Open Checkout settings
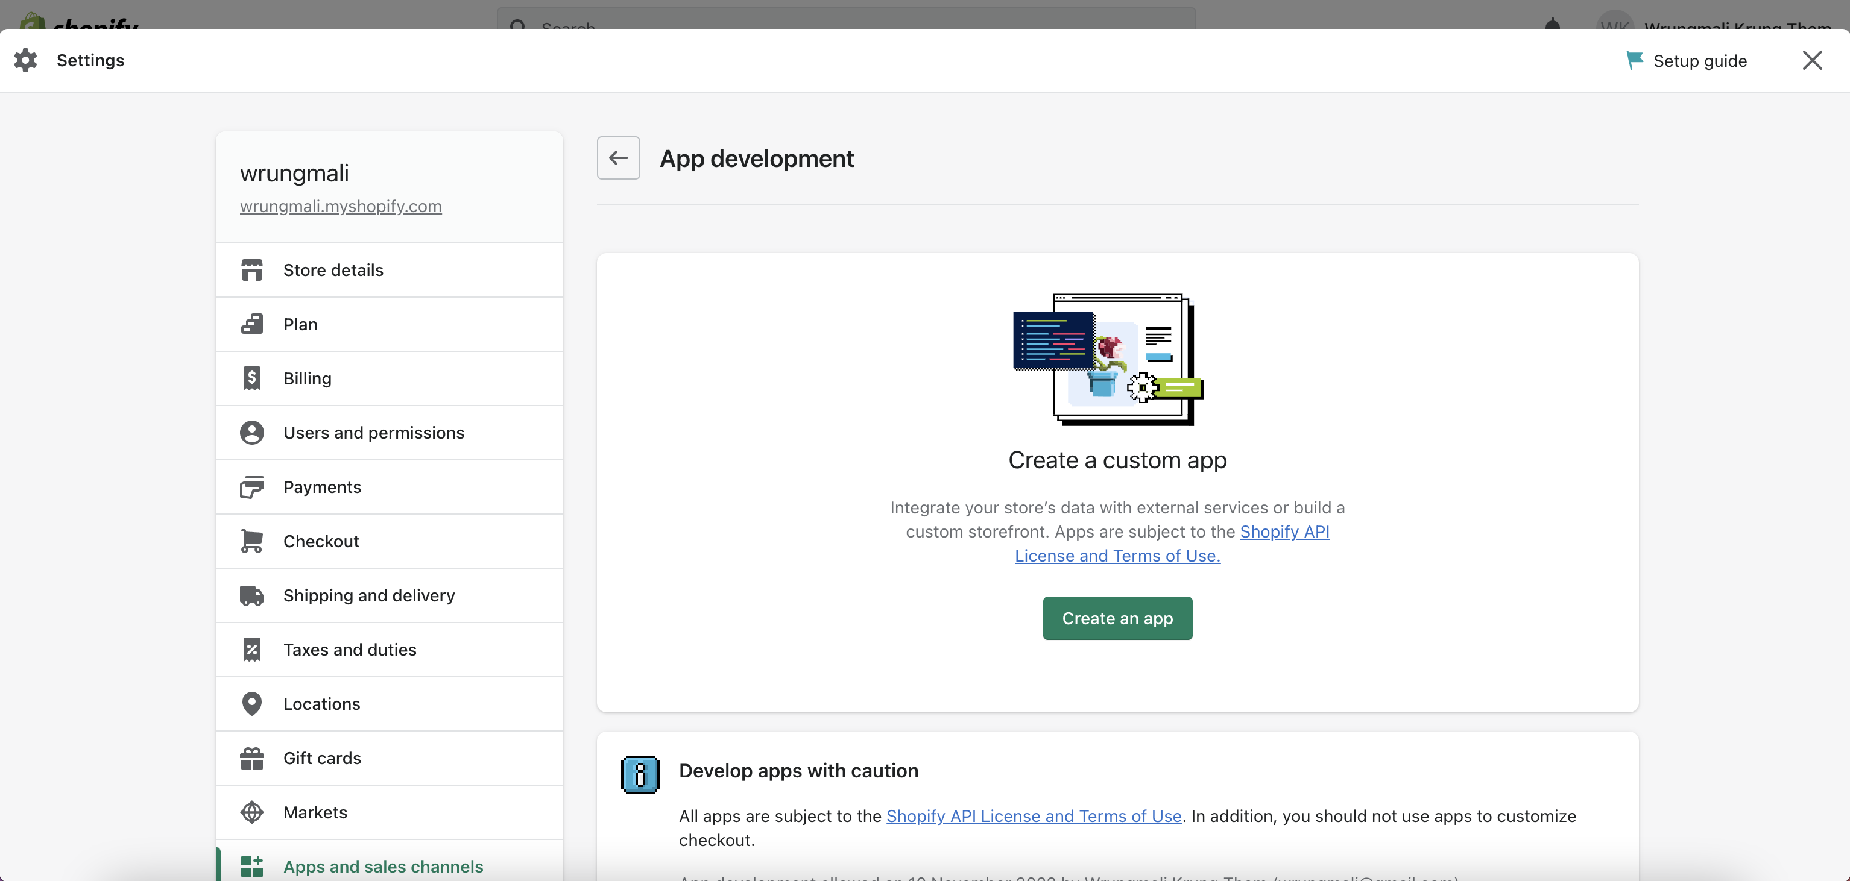 tap(390, 541)
